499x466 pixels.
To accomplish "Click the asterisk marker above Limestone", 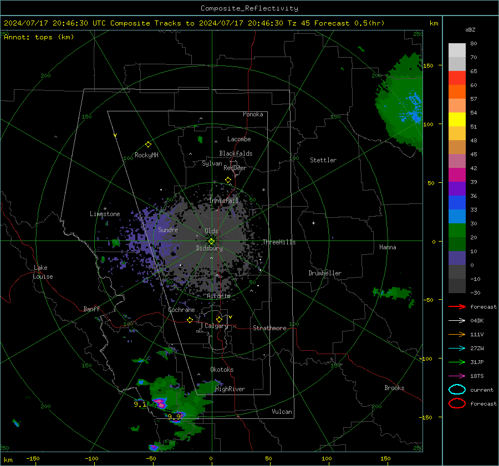I will [105, 209].
